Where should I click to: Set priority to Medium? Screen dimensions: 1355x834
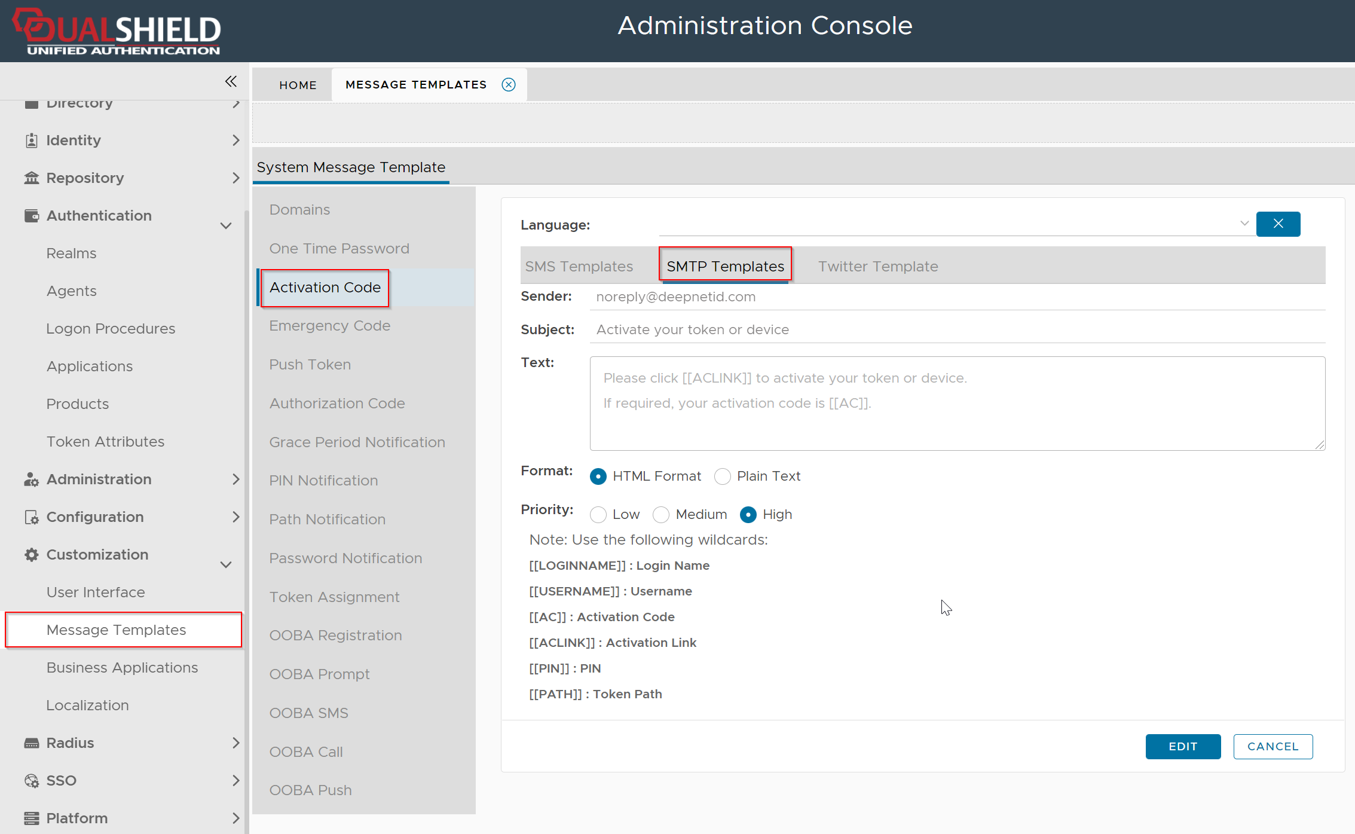point(661,515)
